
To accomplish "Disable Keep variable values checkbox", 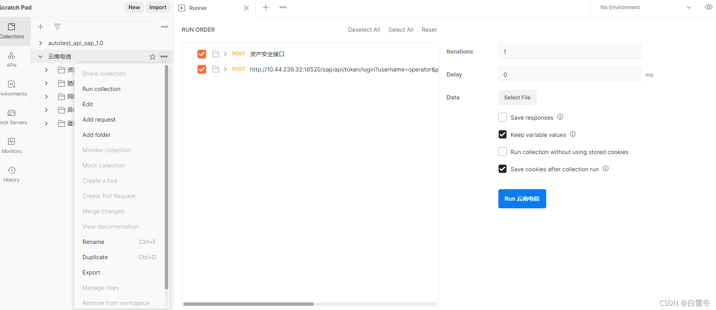I will [503, 135].
